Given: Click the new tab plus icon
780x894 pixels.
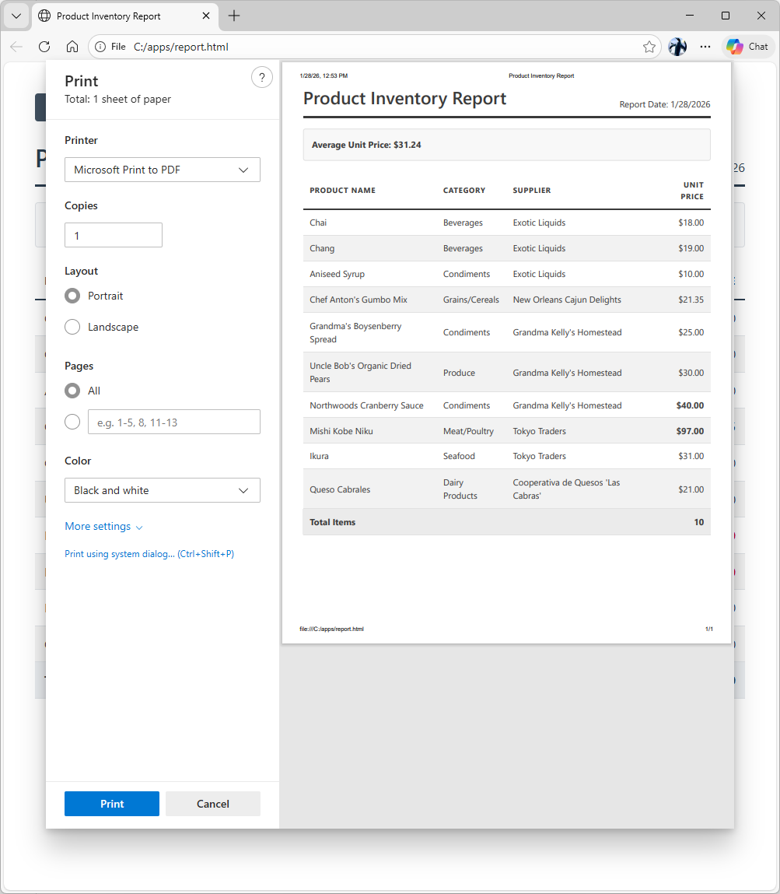Looking at the screenshot, I should [x=234, y=16].
